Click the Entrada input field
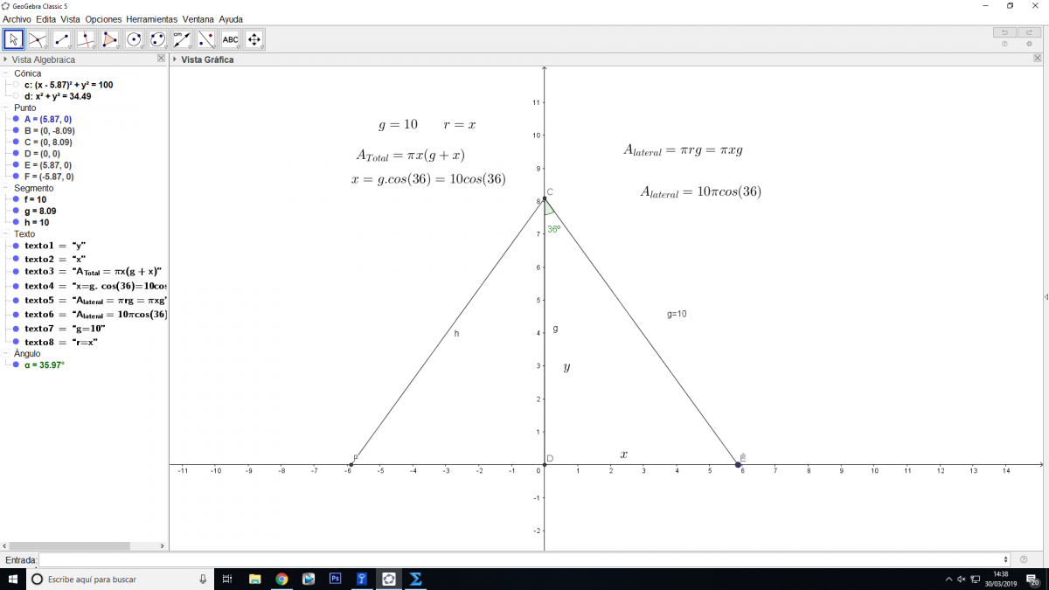The height and width of the screenshot is (590, 1049). click(x=523, y=559)
